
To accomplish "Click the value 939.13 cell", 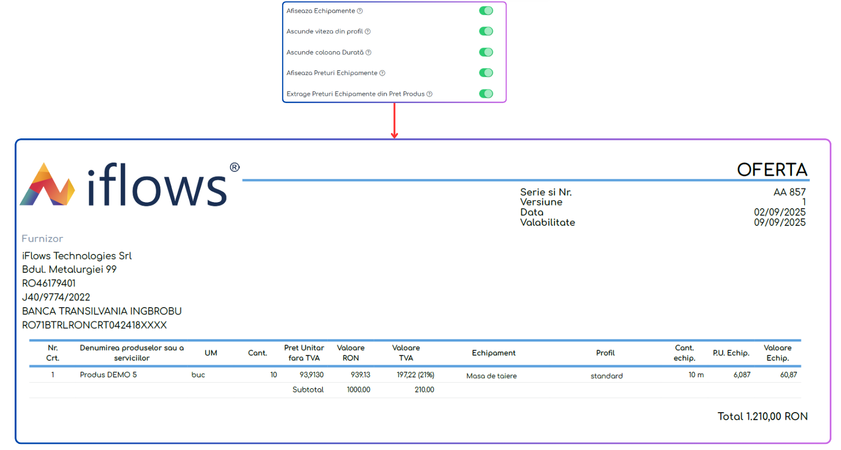I will click(361, 375).
